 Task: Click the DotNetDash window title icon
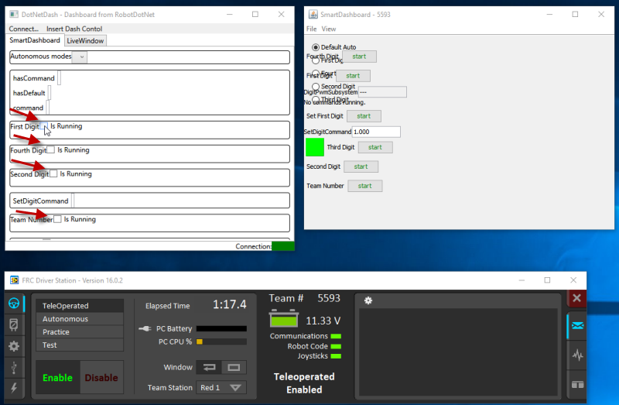click(14, 14)
